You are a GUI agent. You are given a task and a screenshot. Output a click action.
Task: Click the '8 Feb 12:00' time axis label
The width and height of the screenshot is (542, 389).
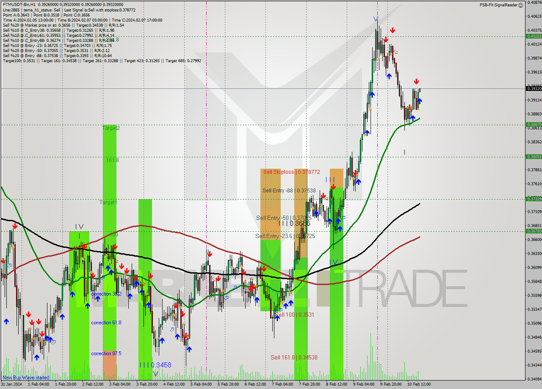pos(337,384)
